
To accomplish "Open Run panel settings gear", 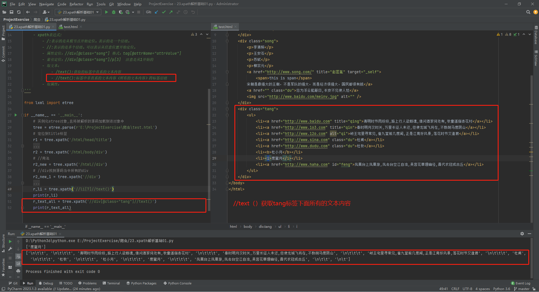I will [522, 234].
